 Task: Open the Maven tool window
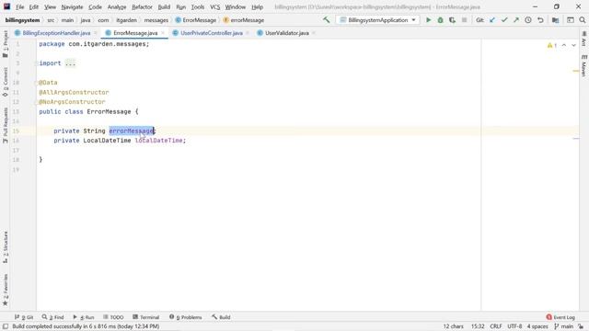tap(583, 65)
